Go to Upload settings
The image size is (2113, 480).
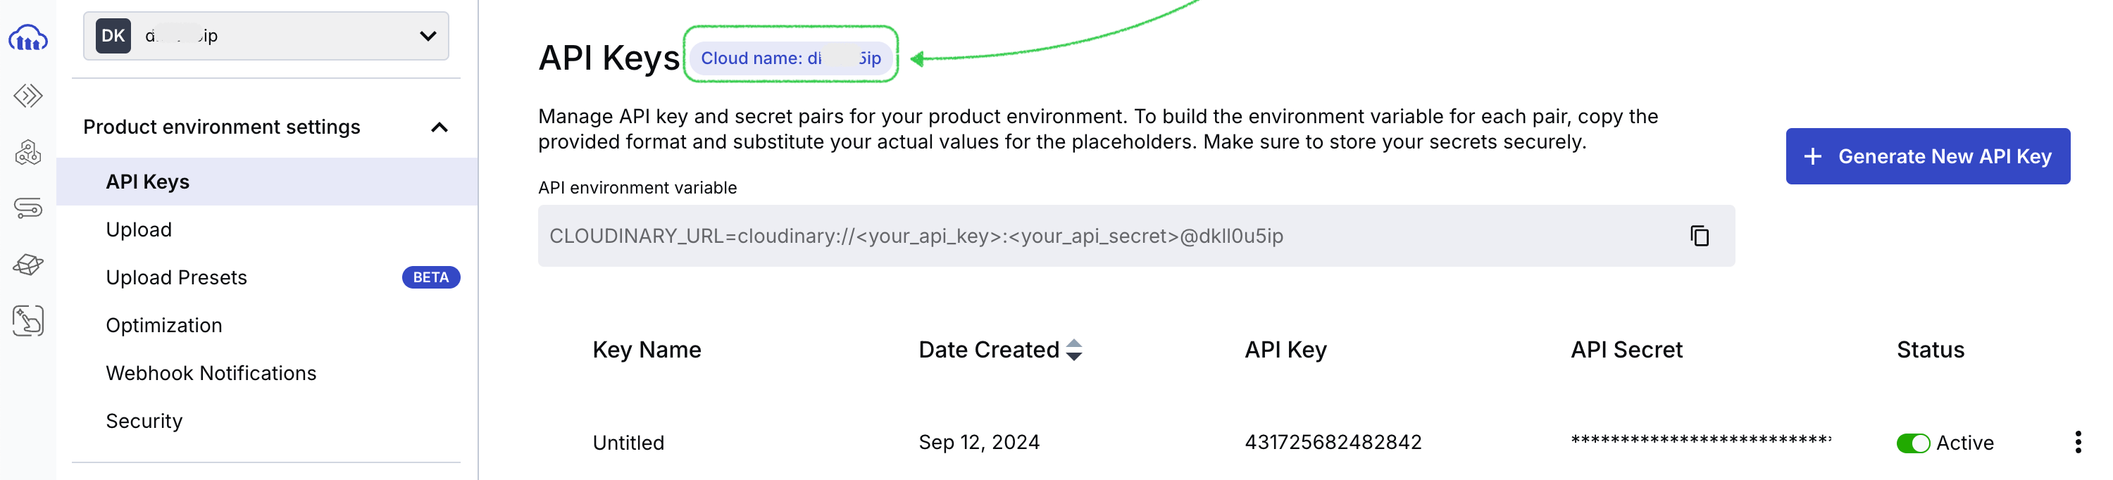point(139,229)
